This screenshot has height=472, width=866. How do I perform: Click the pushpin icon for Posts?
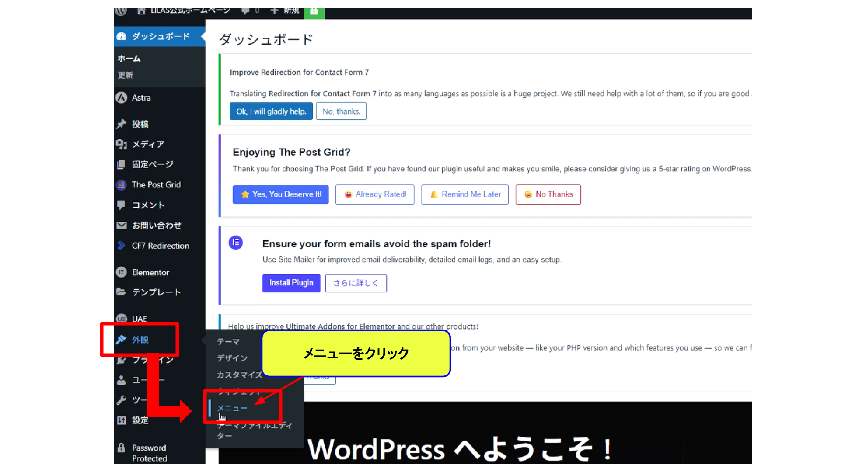122,124
